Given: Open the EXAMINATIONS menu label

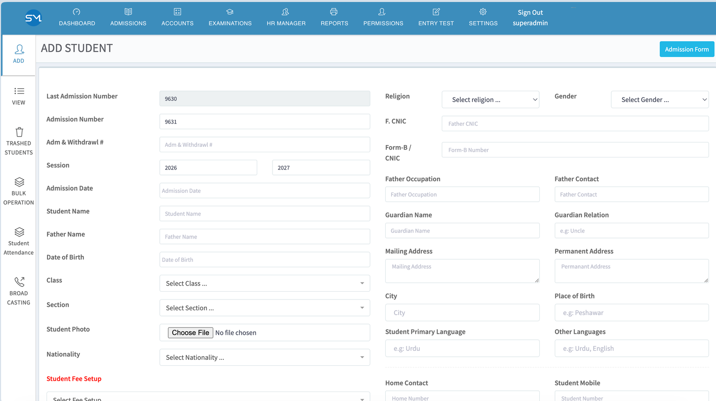Looking at the screenshot, I should point(230,23).
